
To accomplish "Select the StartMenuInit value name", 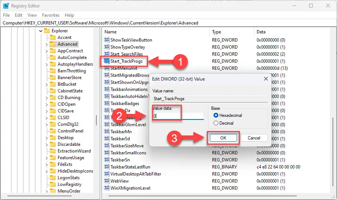I will (124, 69).
